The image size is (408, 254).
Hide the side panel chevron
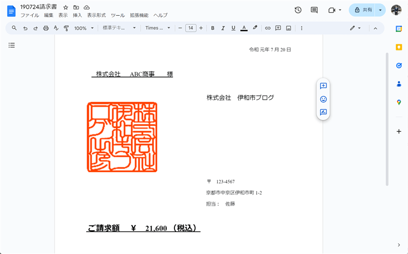399,245
